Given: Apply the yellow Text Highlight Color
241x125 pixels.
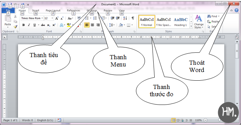Looking at the screenshot, I should tap(69, 25).
